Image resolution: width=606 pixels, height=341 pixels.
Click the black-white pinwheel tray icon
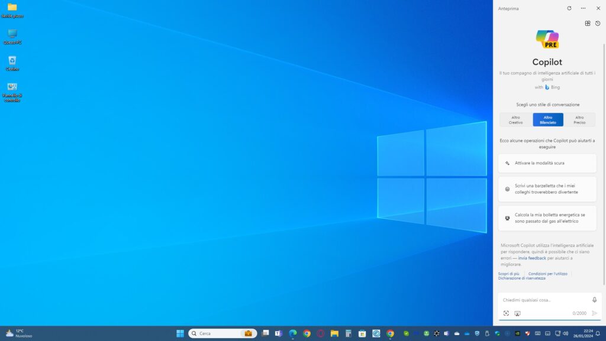tap(436, 333)
